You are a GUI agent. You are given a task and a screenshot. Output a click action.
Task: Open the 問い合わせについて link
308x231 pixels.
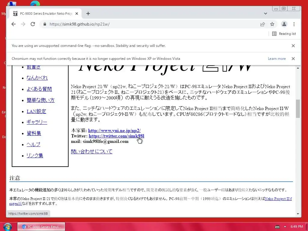[x=92, y=152]
